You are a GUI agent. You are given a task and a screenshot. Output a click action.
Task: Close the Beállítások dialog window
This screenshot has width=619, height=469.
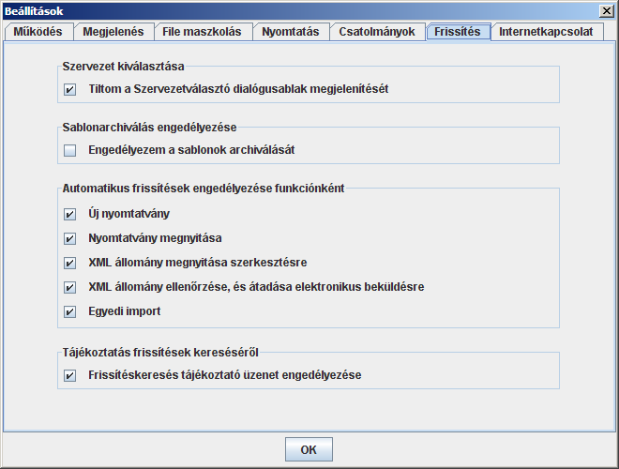(606, 11)
